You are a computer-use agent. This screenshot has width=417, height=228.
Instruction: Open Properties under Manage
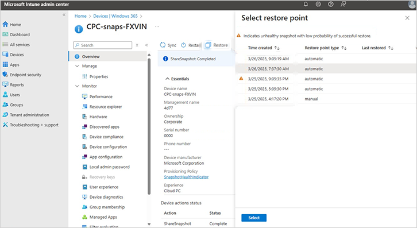[99, 76]
